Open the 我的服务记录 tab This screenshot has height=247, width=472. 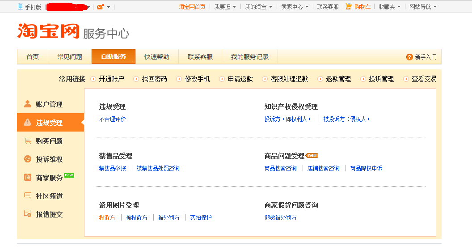tap(250, 57)
